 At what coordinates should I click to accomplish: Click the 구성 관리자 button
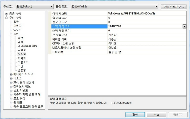pyautogui.click(x=173, y=7)
